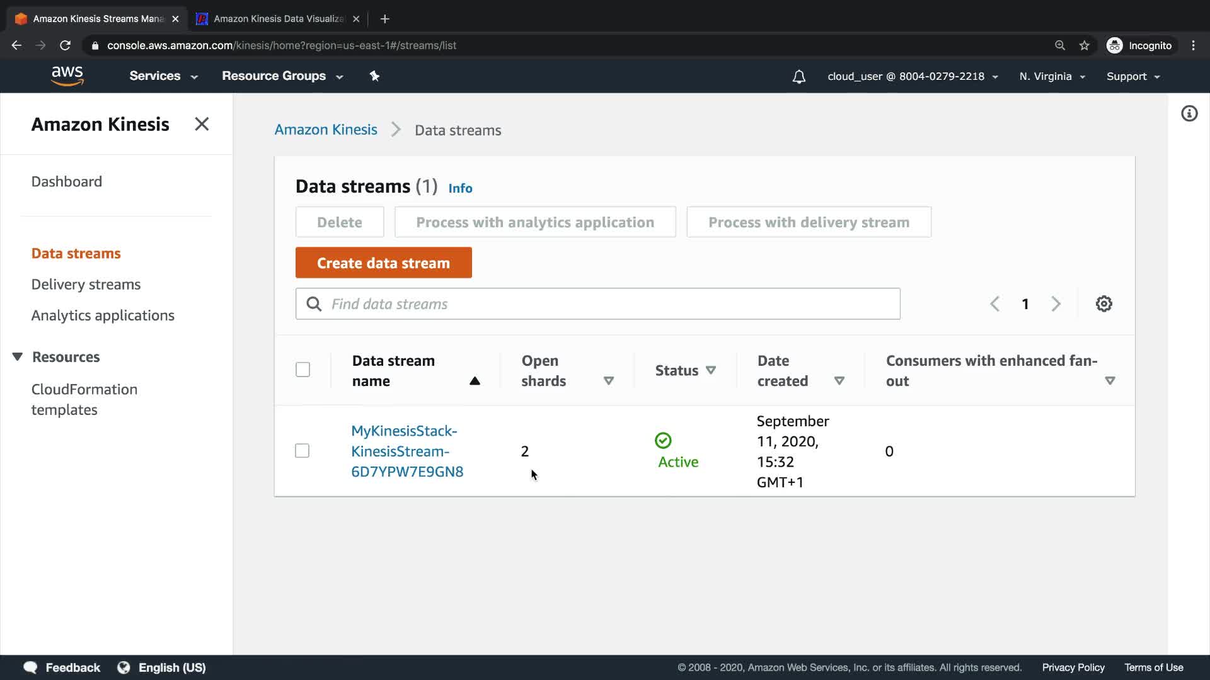Expand the Services dropdown menu
Viewport: 1210px width, 680px height.
tap(163, 76)
